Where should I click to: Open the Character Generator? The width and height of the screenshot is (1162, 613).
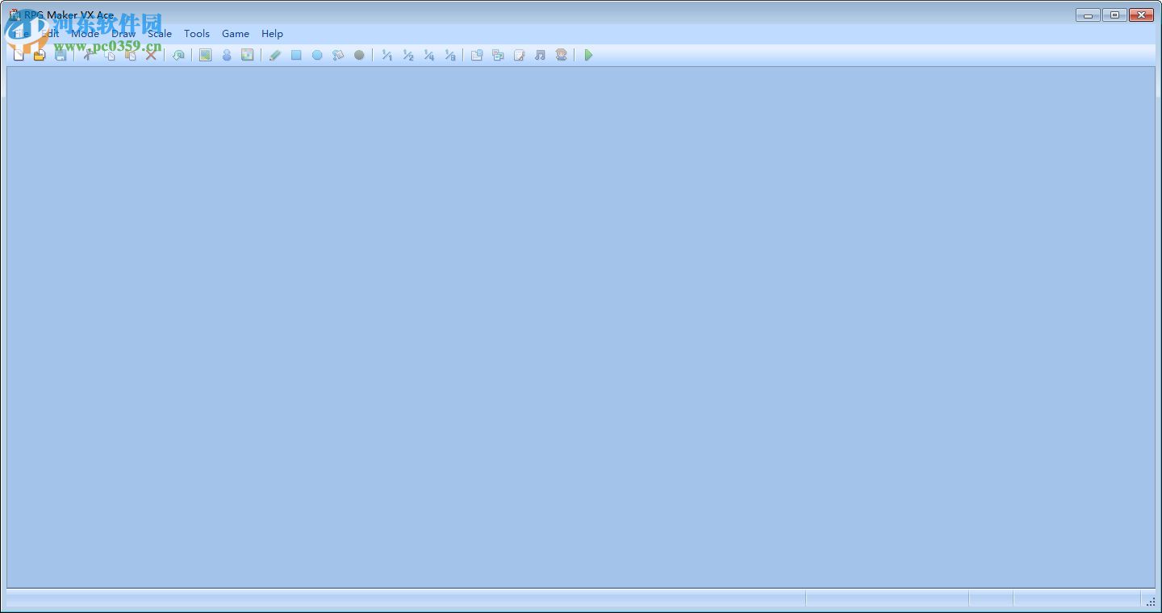click(561, 55)
